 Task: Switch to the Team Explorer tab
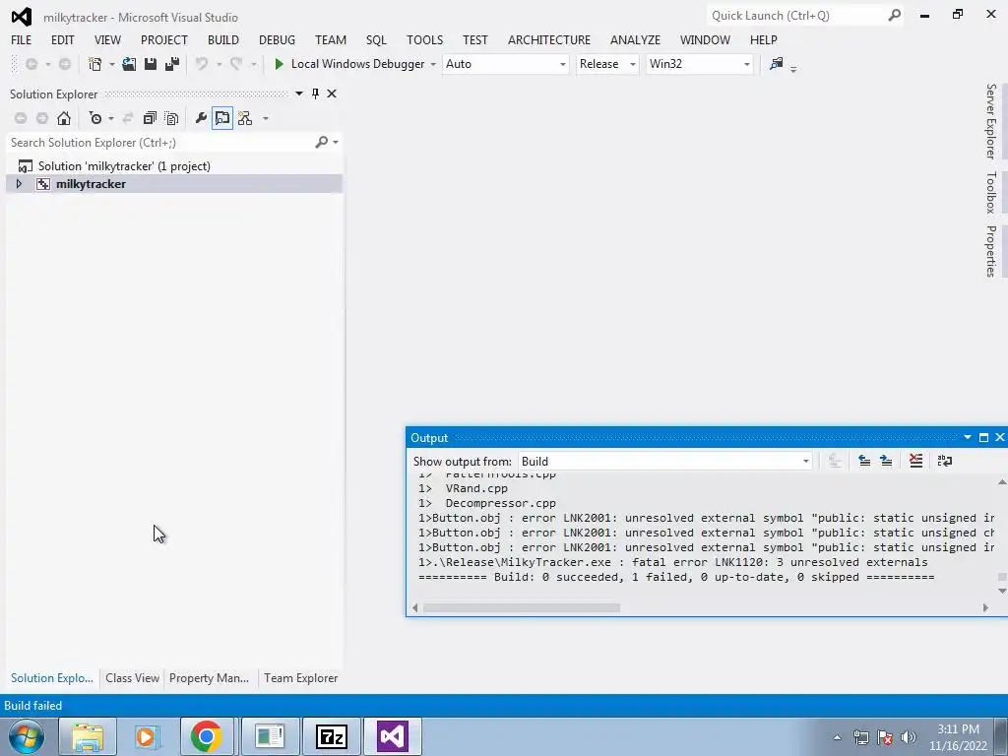[300, 677]
